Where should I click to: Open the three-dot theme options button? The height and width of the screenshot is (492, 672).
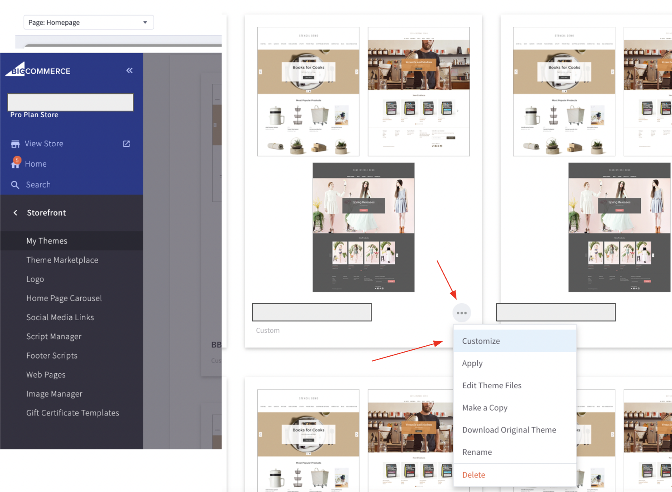pyautogui.click(x=461, y=313)
